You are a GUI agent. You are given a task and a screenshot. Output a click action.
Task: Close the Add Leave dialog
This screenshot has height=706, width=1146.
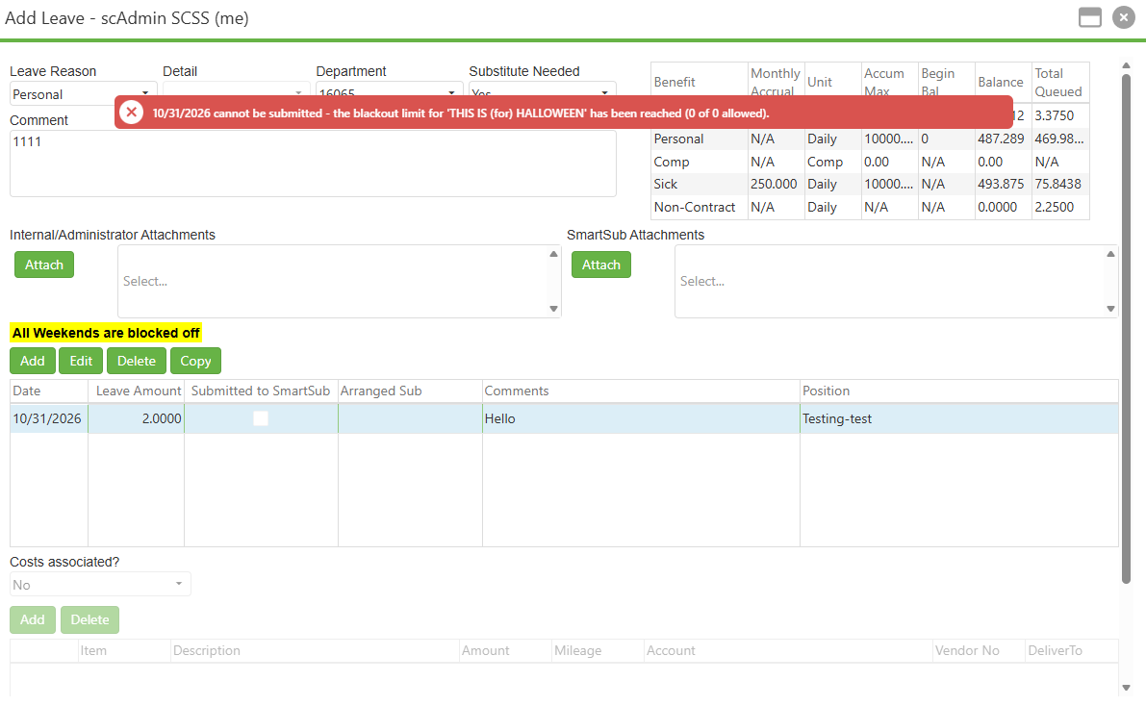click(x=1123, y=17)
